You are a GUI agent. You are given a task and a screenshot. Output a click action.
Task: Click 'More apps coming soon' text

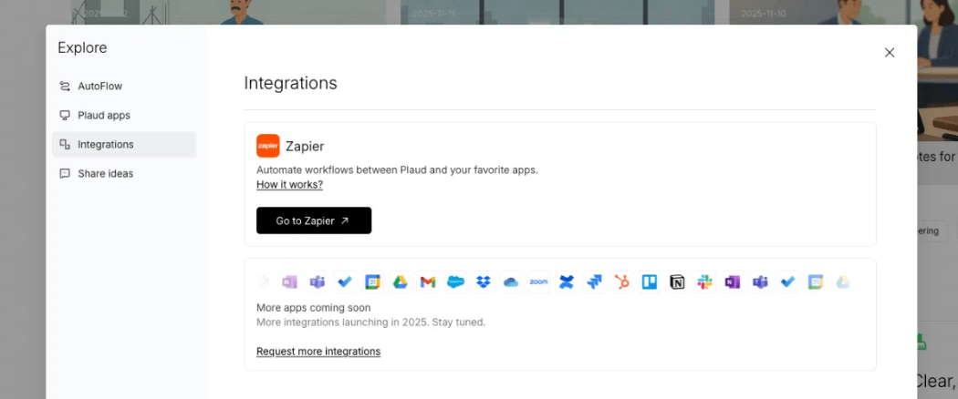(314, 308)
